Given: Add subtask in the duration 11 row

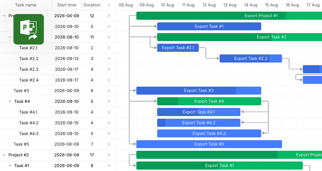Looking at the screenshot, I should click(x=109, y=37).
